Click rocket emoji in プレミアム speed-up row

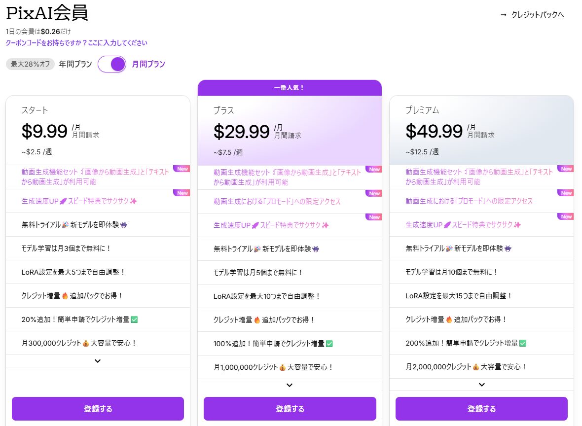click(447, 225)
